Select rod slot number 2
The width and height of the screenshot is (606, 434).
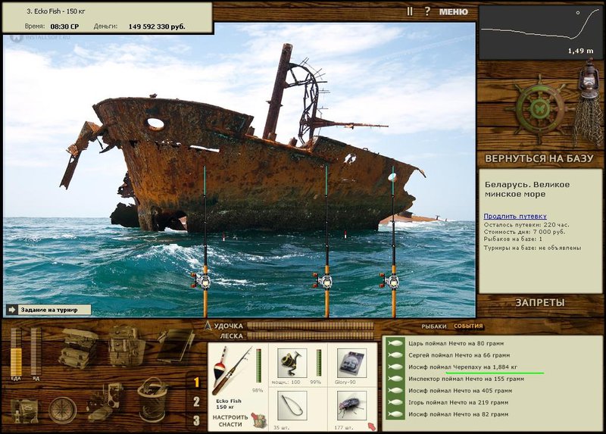point(196,402)
